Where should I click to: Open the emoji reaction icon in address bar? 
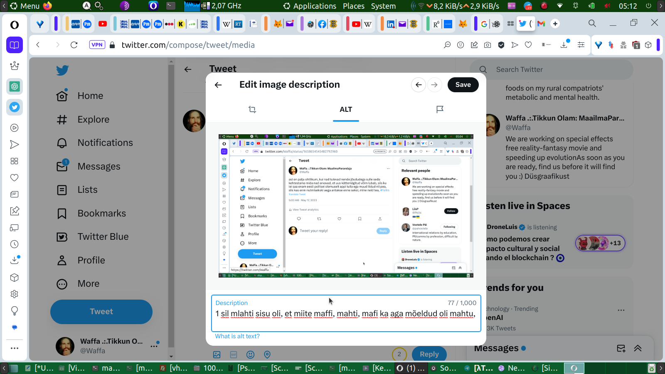tap(461, 45)
